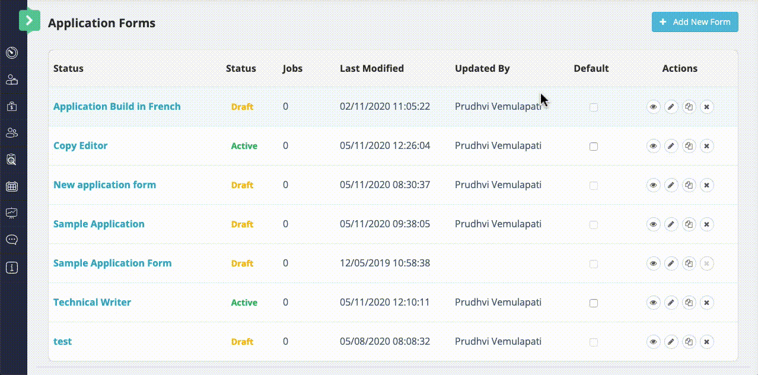Click the info icon in sidebar
This screenshot has height=375, width=758.
pyautogui.click(x=12, y=268)
